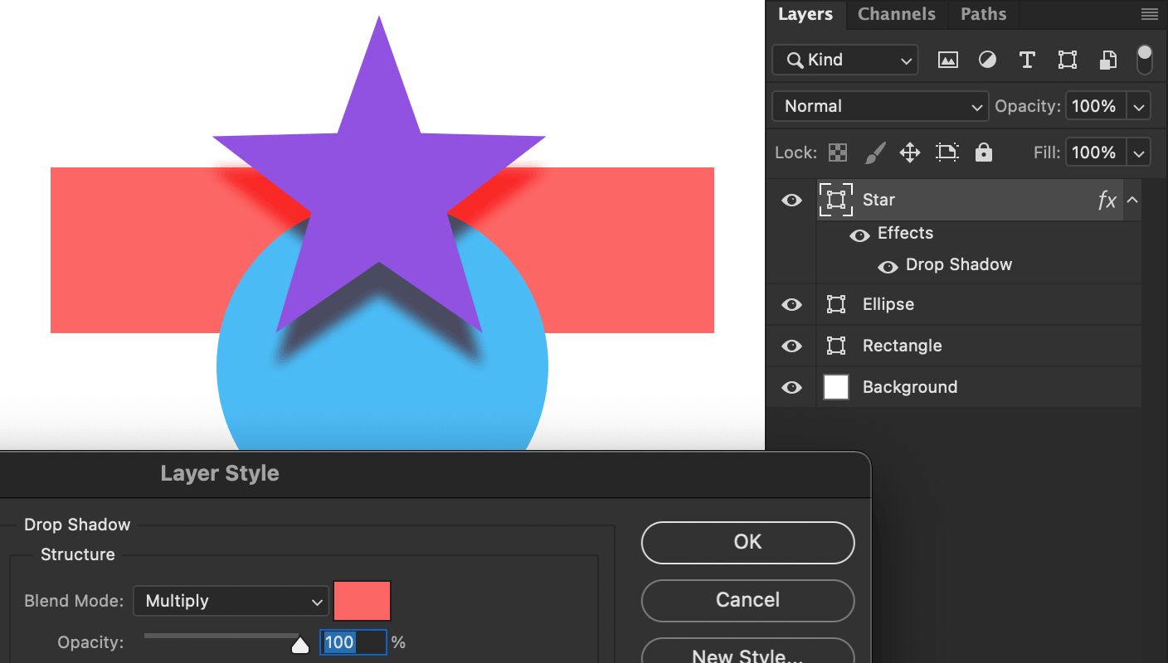
Task: Click the Drop Shadow effect label
Action: [959, 264]
